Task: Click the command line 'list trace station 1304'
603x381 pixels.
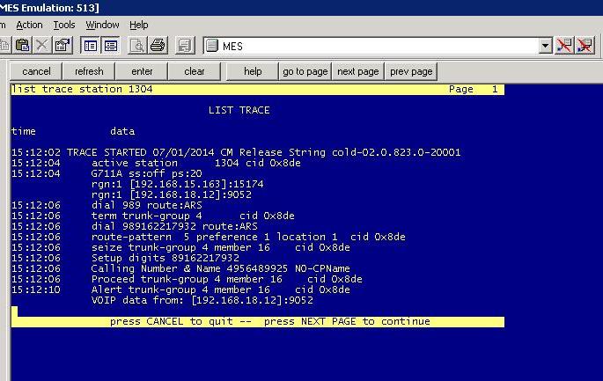Action: 82,89
